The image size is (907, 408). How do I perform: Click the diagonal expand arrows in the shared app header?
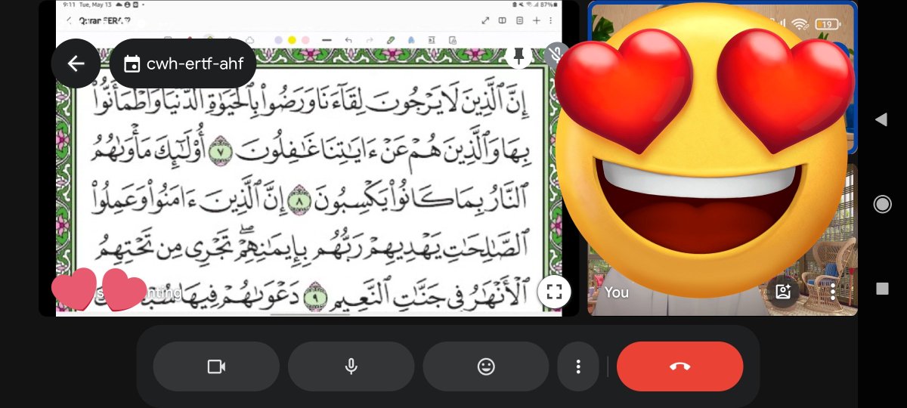click(x=486, y=20)
